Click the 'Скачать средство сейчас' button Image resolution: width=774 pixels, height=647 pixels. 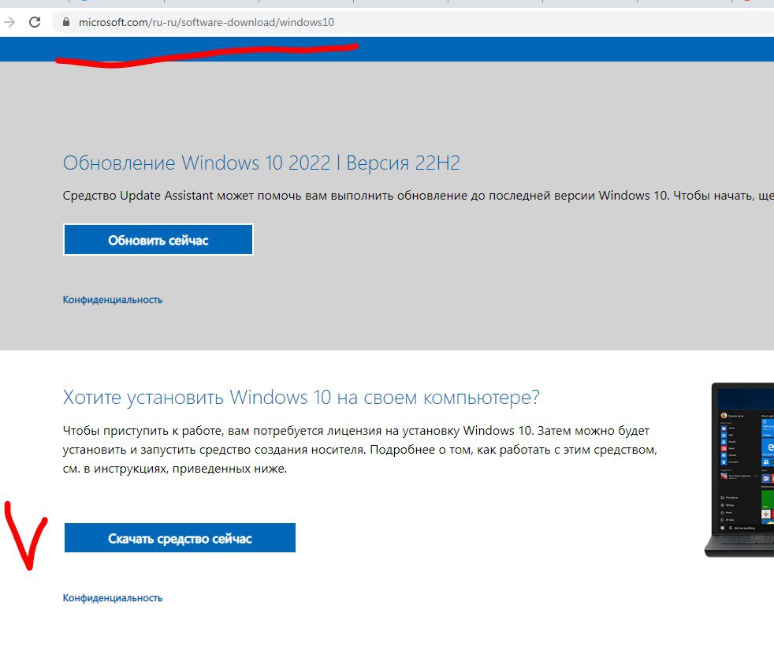tap(180, 538)
